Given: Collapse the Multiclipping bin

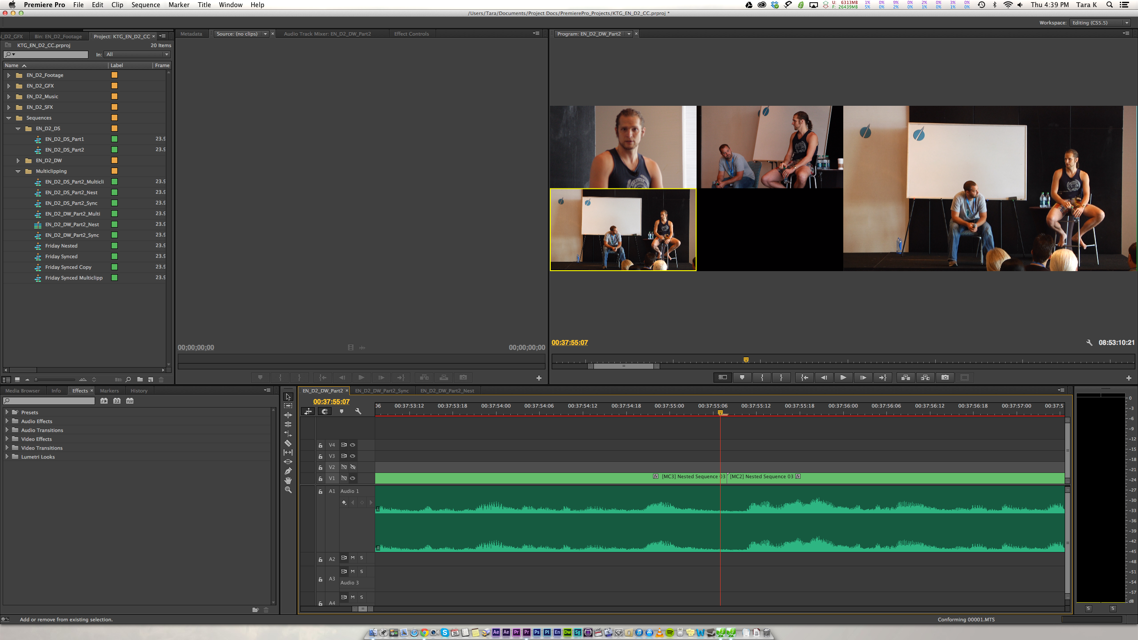Looking at the screenshot, I should (18, 171).
